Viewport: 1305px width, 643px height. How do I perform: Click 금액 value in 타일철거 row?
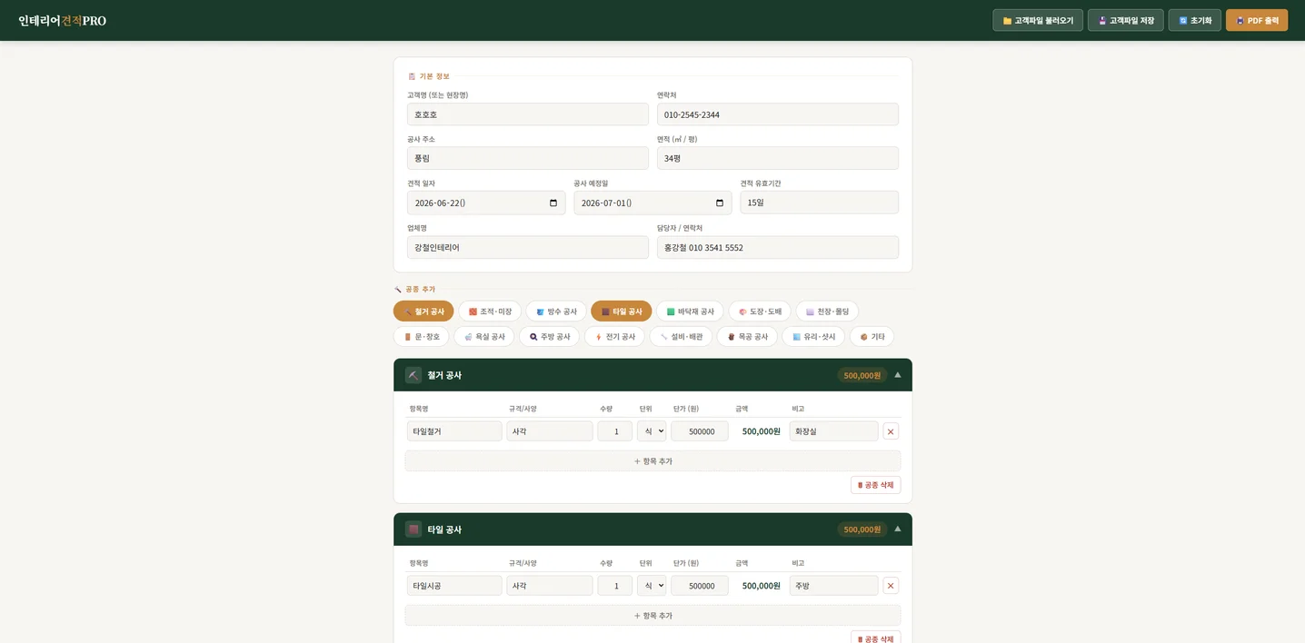761,431
